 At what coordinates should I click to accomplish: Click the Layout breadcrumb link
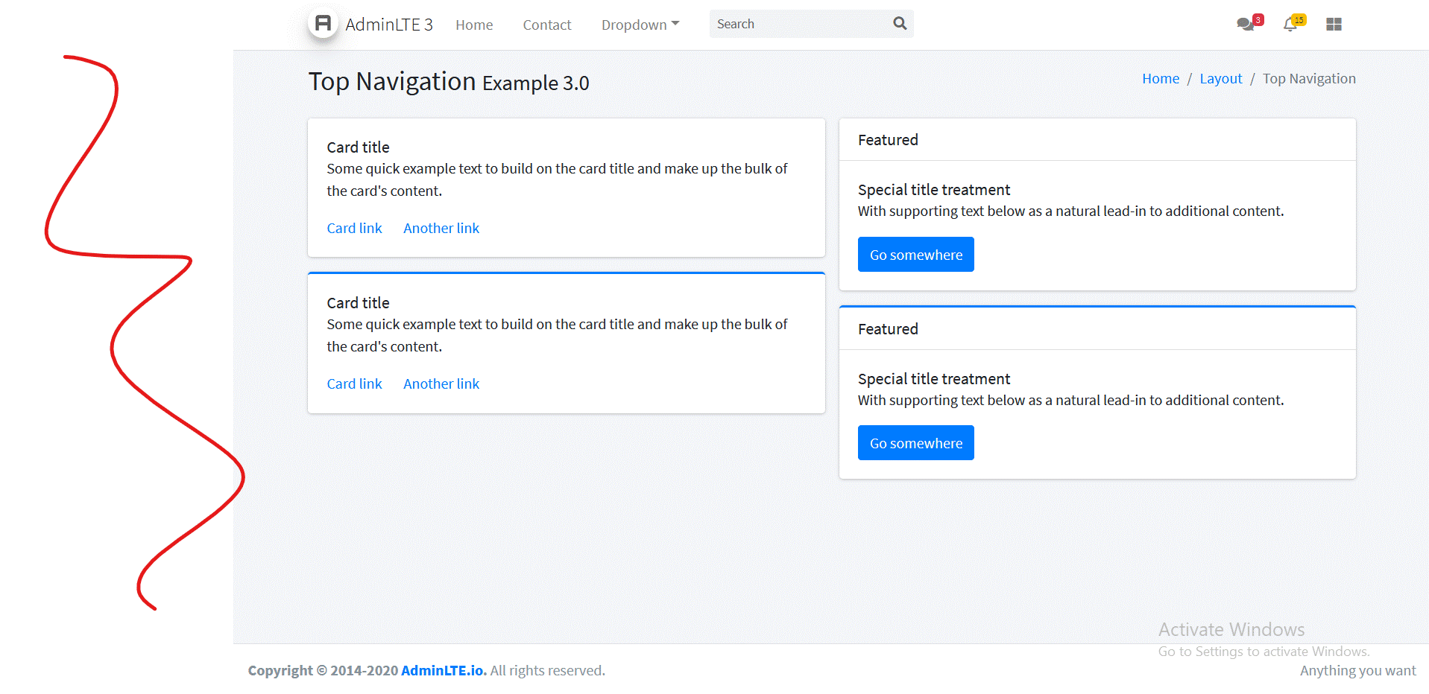pyautogui.click(x=1220, y=78)
